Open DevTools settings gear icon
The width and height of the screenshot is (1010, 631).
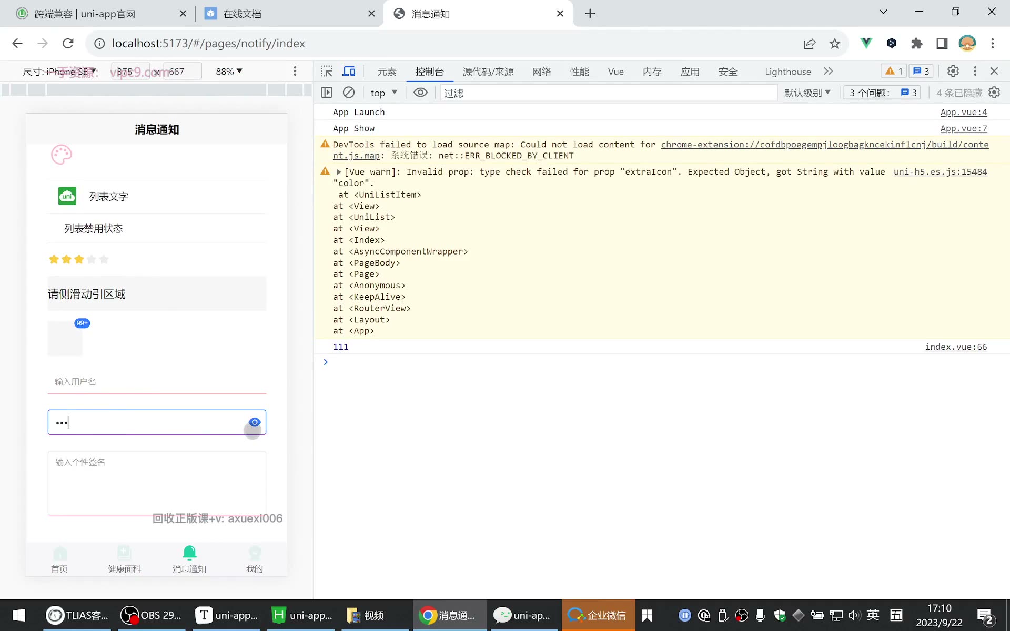(953, 71)
